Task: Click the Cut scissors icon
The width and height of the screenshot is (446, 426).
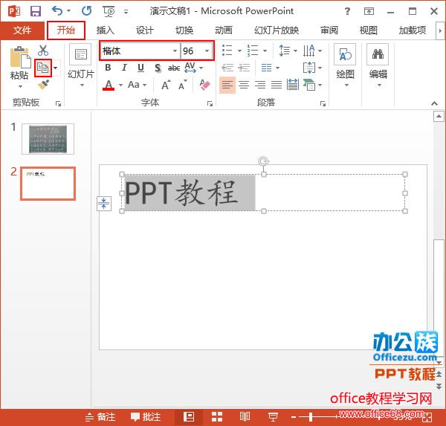Action: pos(42,51)
